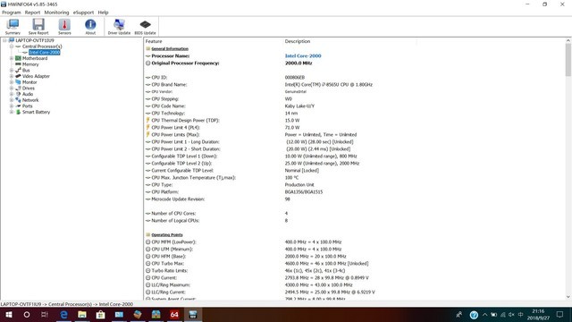Open the eSupport menu
The image size is (572, 322).
[x=83, y=13]
